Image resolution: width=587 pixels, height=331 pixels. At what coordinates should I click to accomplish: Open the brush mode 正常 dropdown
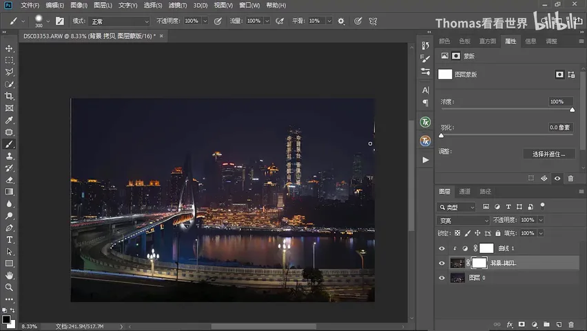(120, 21)
